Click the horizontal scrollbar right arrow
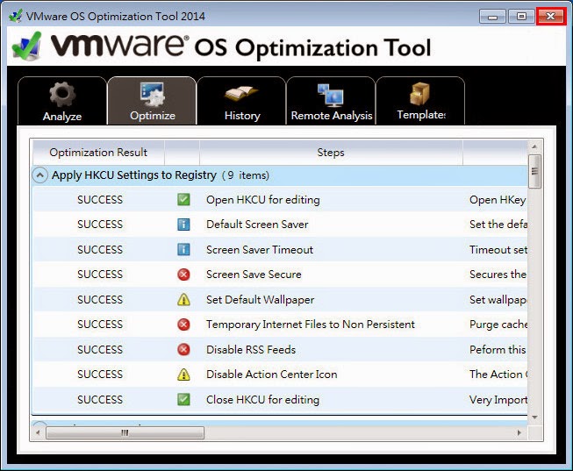573x471 pixels. point(519,432)
